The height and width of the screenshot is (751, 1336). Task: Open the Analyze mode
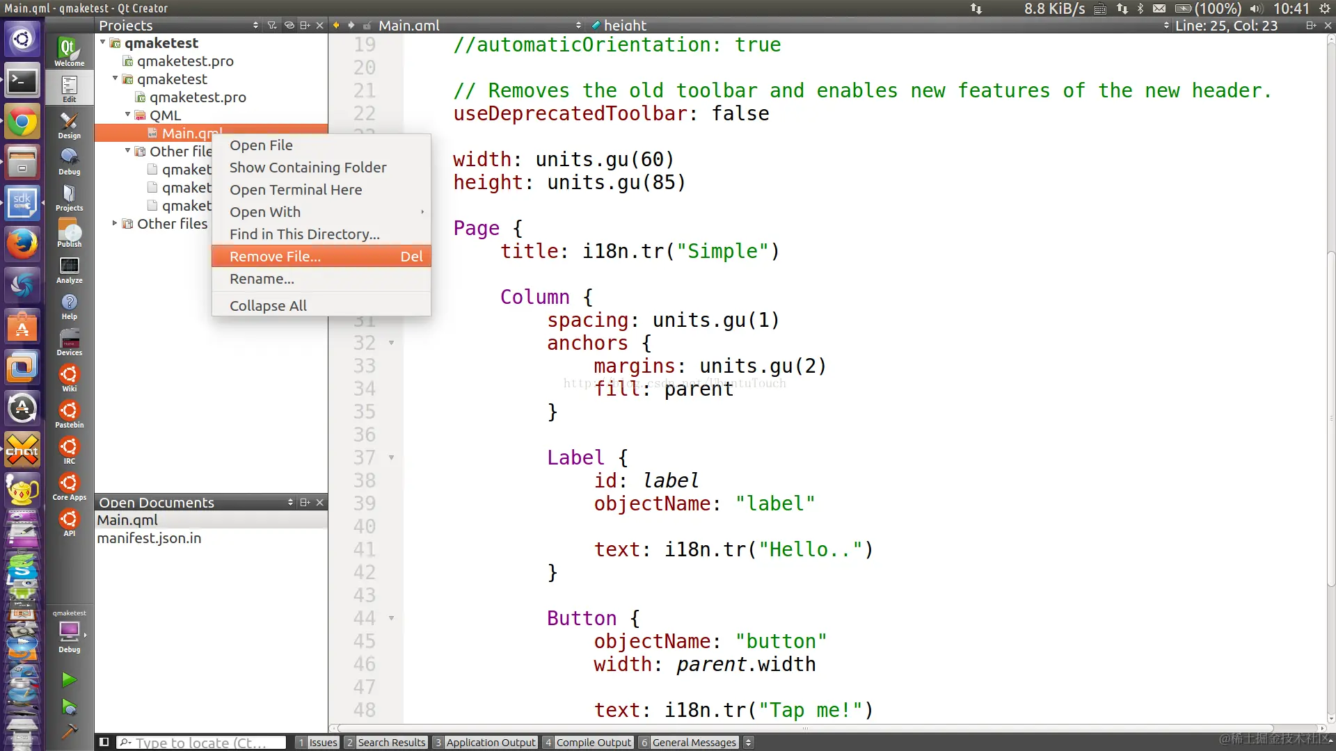pyautogui.click(x=69, y=270)
